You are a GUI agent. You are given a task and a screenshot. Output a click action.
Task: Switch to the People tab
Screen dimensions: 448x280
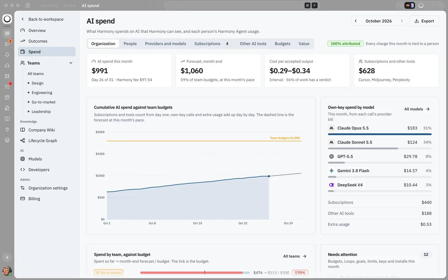(x=130, y=44)
